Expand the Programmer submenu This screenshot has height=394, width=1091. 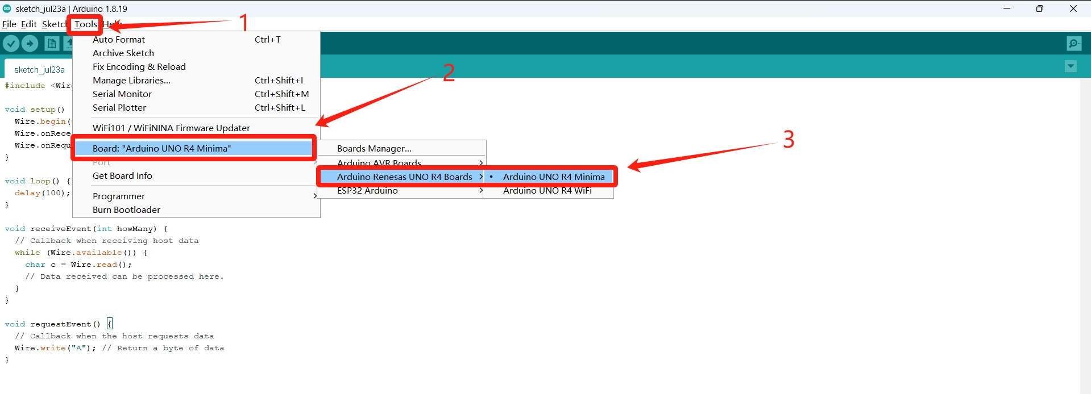pos(196,196)
